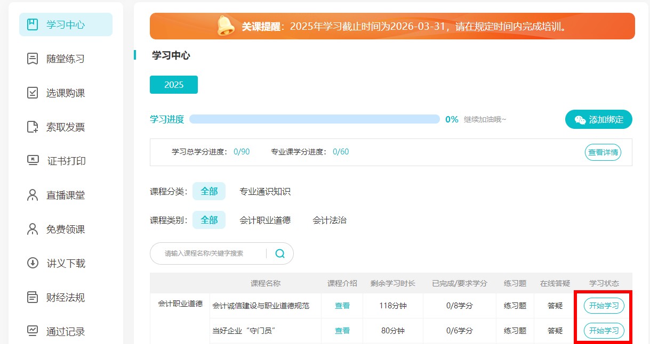The height and width of the screenshot is (344, 650).
Task: Open 练习题 for 当好企业"守门员"
Action: tap(515, 331)
